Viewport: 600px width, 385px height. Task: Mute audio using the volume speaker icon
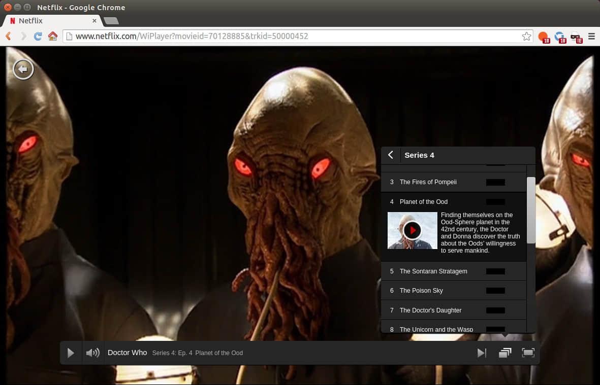pos(92,353)
